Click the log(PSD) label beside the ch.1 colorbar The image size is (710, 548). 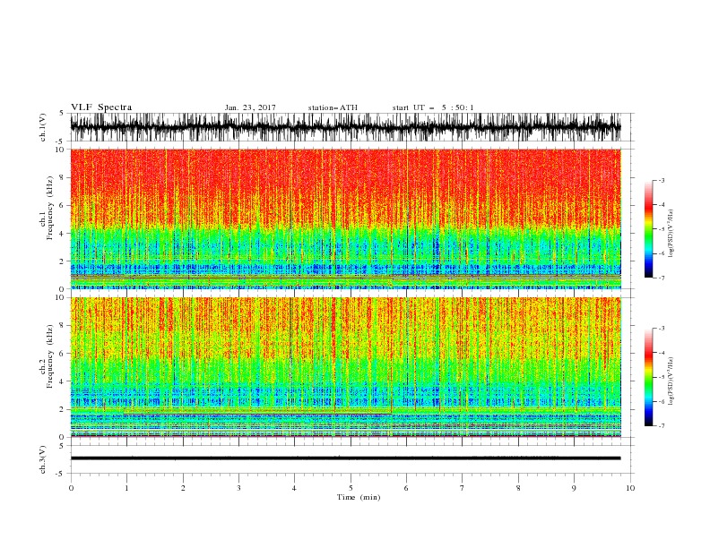click(671, 234)
